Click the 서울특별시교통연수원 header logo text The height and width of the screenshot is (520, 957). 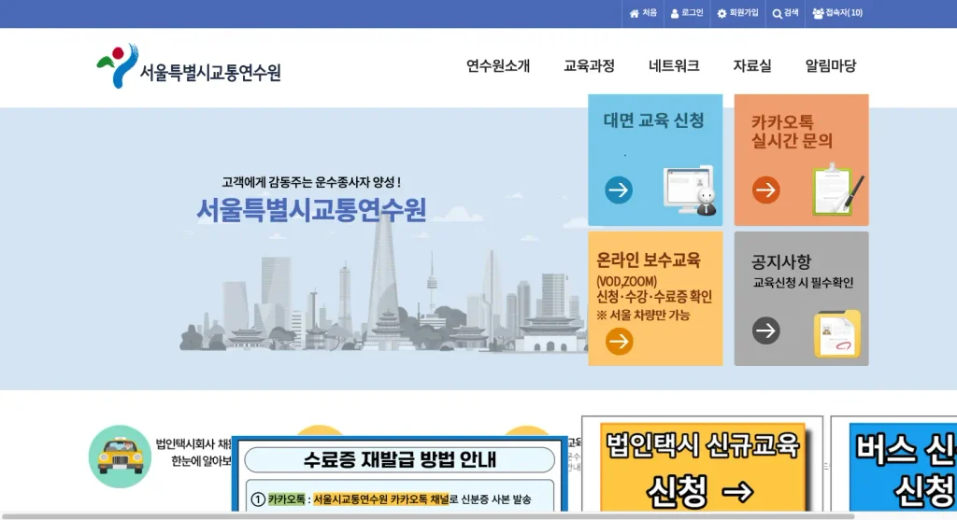coord(210,73)
